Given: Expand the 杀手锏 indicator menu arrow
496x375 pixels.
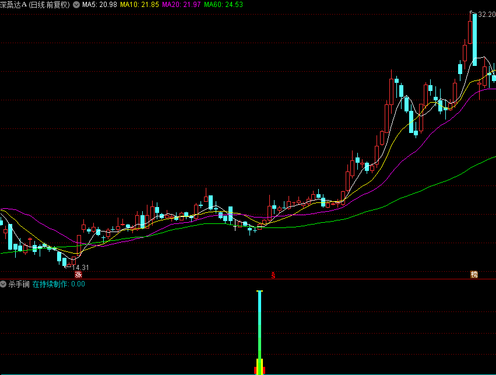Looking at the screenshot, I should [x=3, y=284].
